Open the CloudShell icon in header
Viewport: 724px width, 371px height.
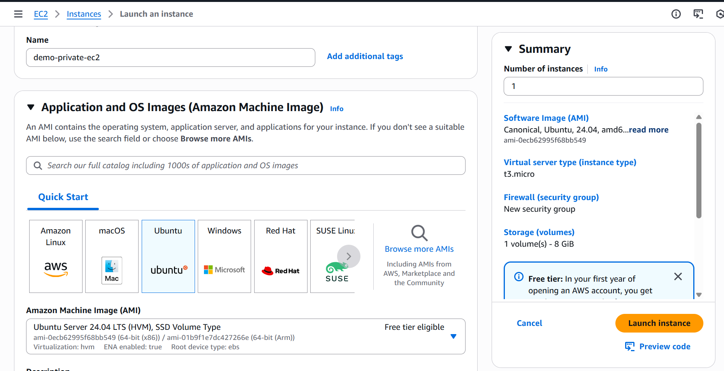(x=698, y=14)
